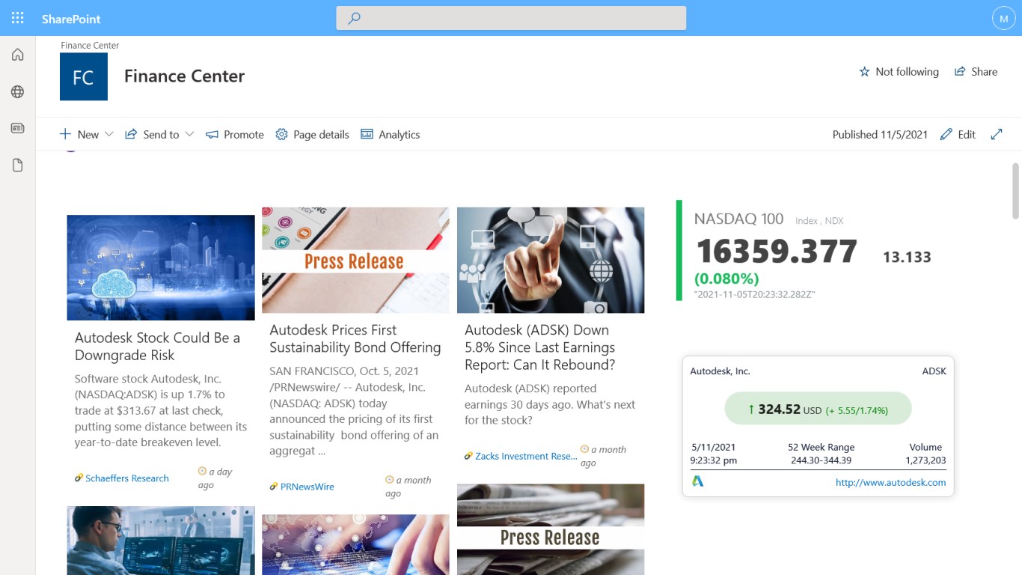The width and height of the screenshot is (1022, 575).
Task: Click the Share button
Action: click(976, 72)
